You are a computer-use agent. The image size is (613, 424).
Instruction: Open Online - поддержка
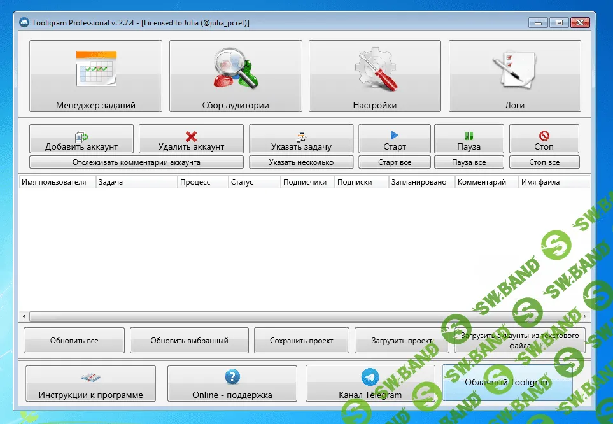pos(232,383)
